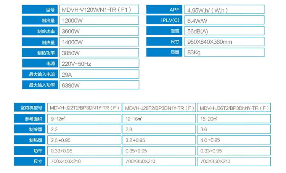Select the MDVH-V120W/N1-TR (F1) model value
The height and width of the screenshot is (173, 286).
(99, 10)
